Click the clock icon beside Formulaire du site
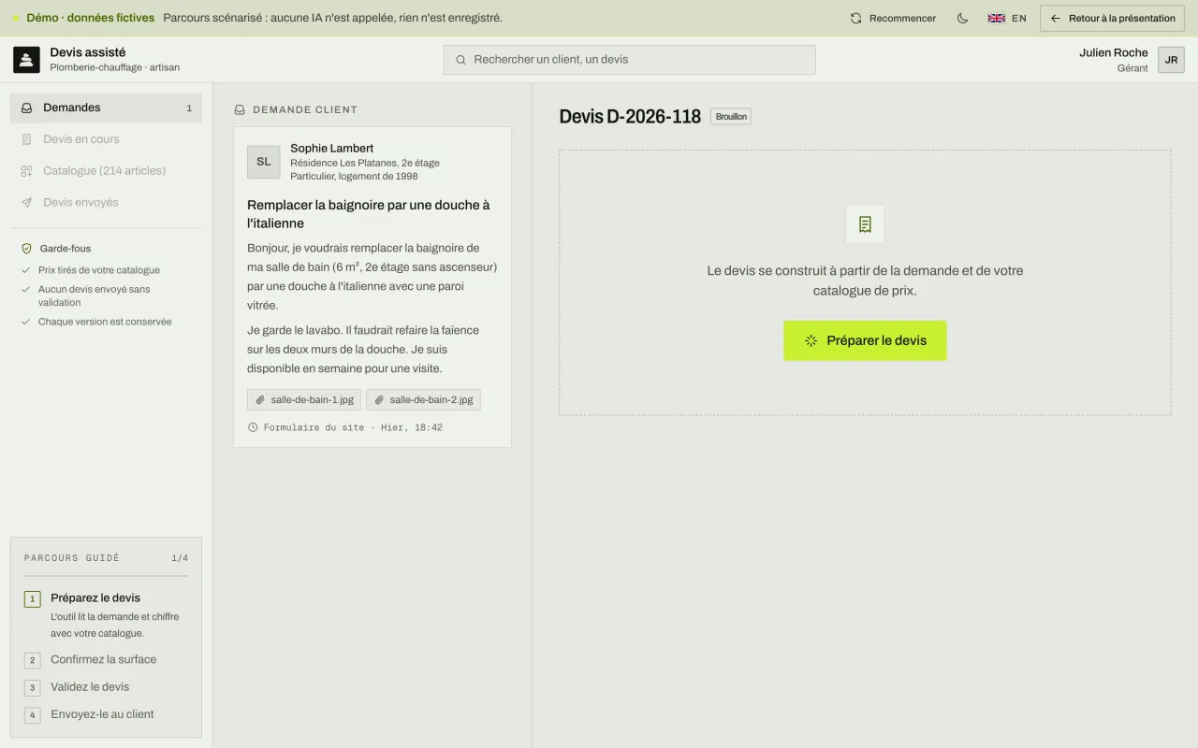This screenshot has height=748, width=1198. point(253,427)
